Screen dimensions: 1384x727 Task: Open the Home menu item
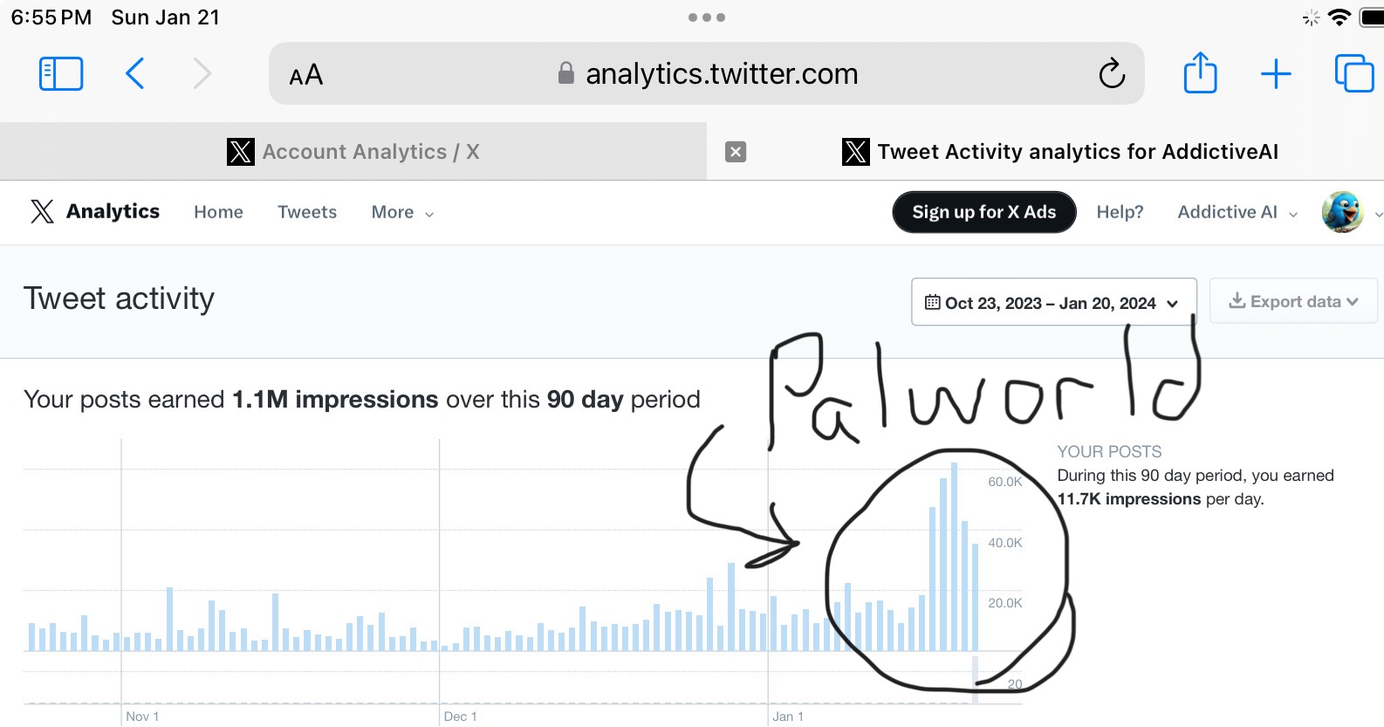point(218,212)
